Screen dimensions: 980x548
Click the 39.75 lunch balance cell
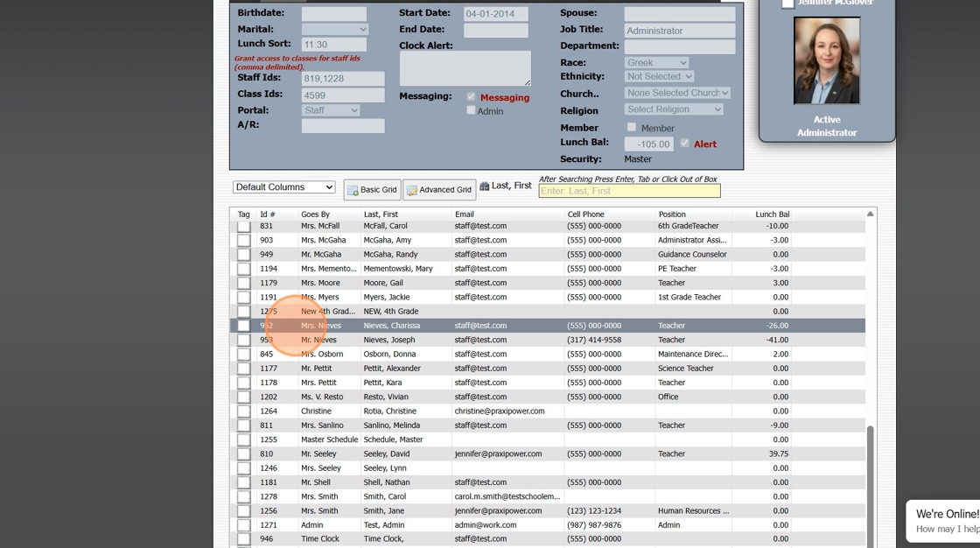(x=779, y=454)
